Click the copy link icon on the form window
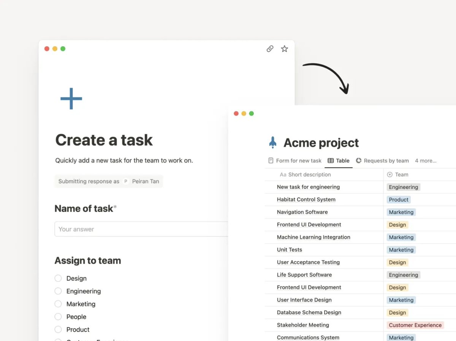 (270, 49)
